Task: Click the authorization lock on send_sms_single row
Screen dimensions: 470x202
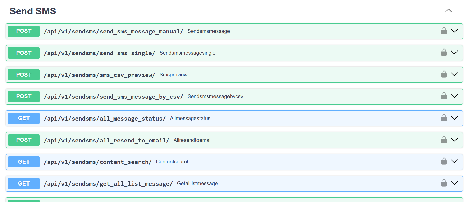Action: tap(444, 53)
